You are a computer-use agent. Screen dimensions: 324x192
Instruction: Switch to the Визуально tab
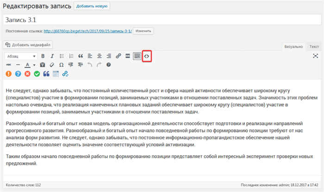click(293, 47)
